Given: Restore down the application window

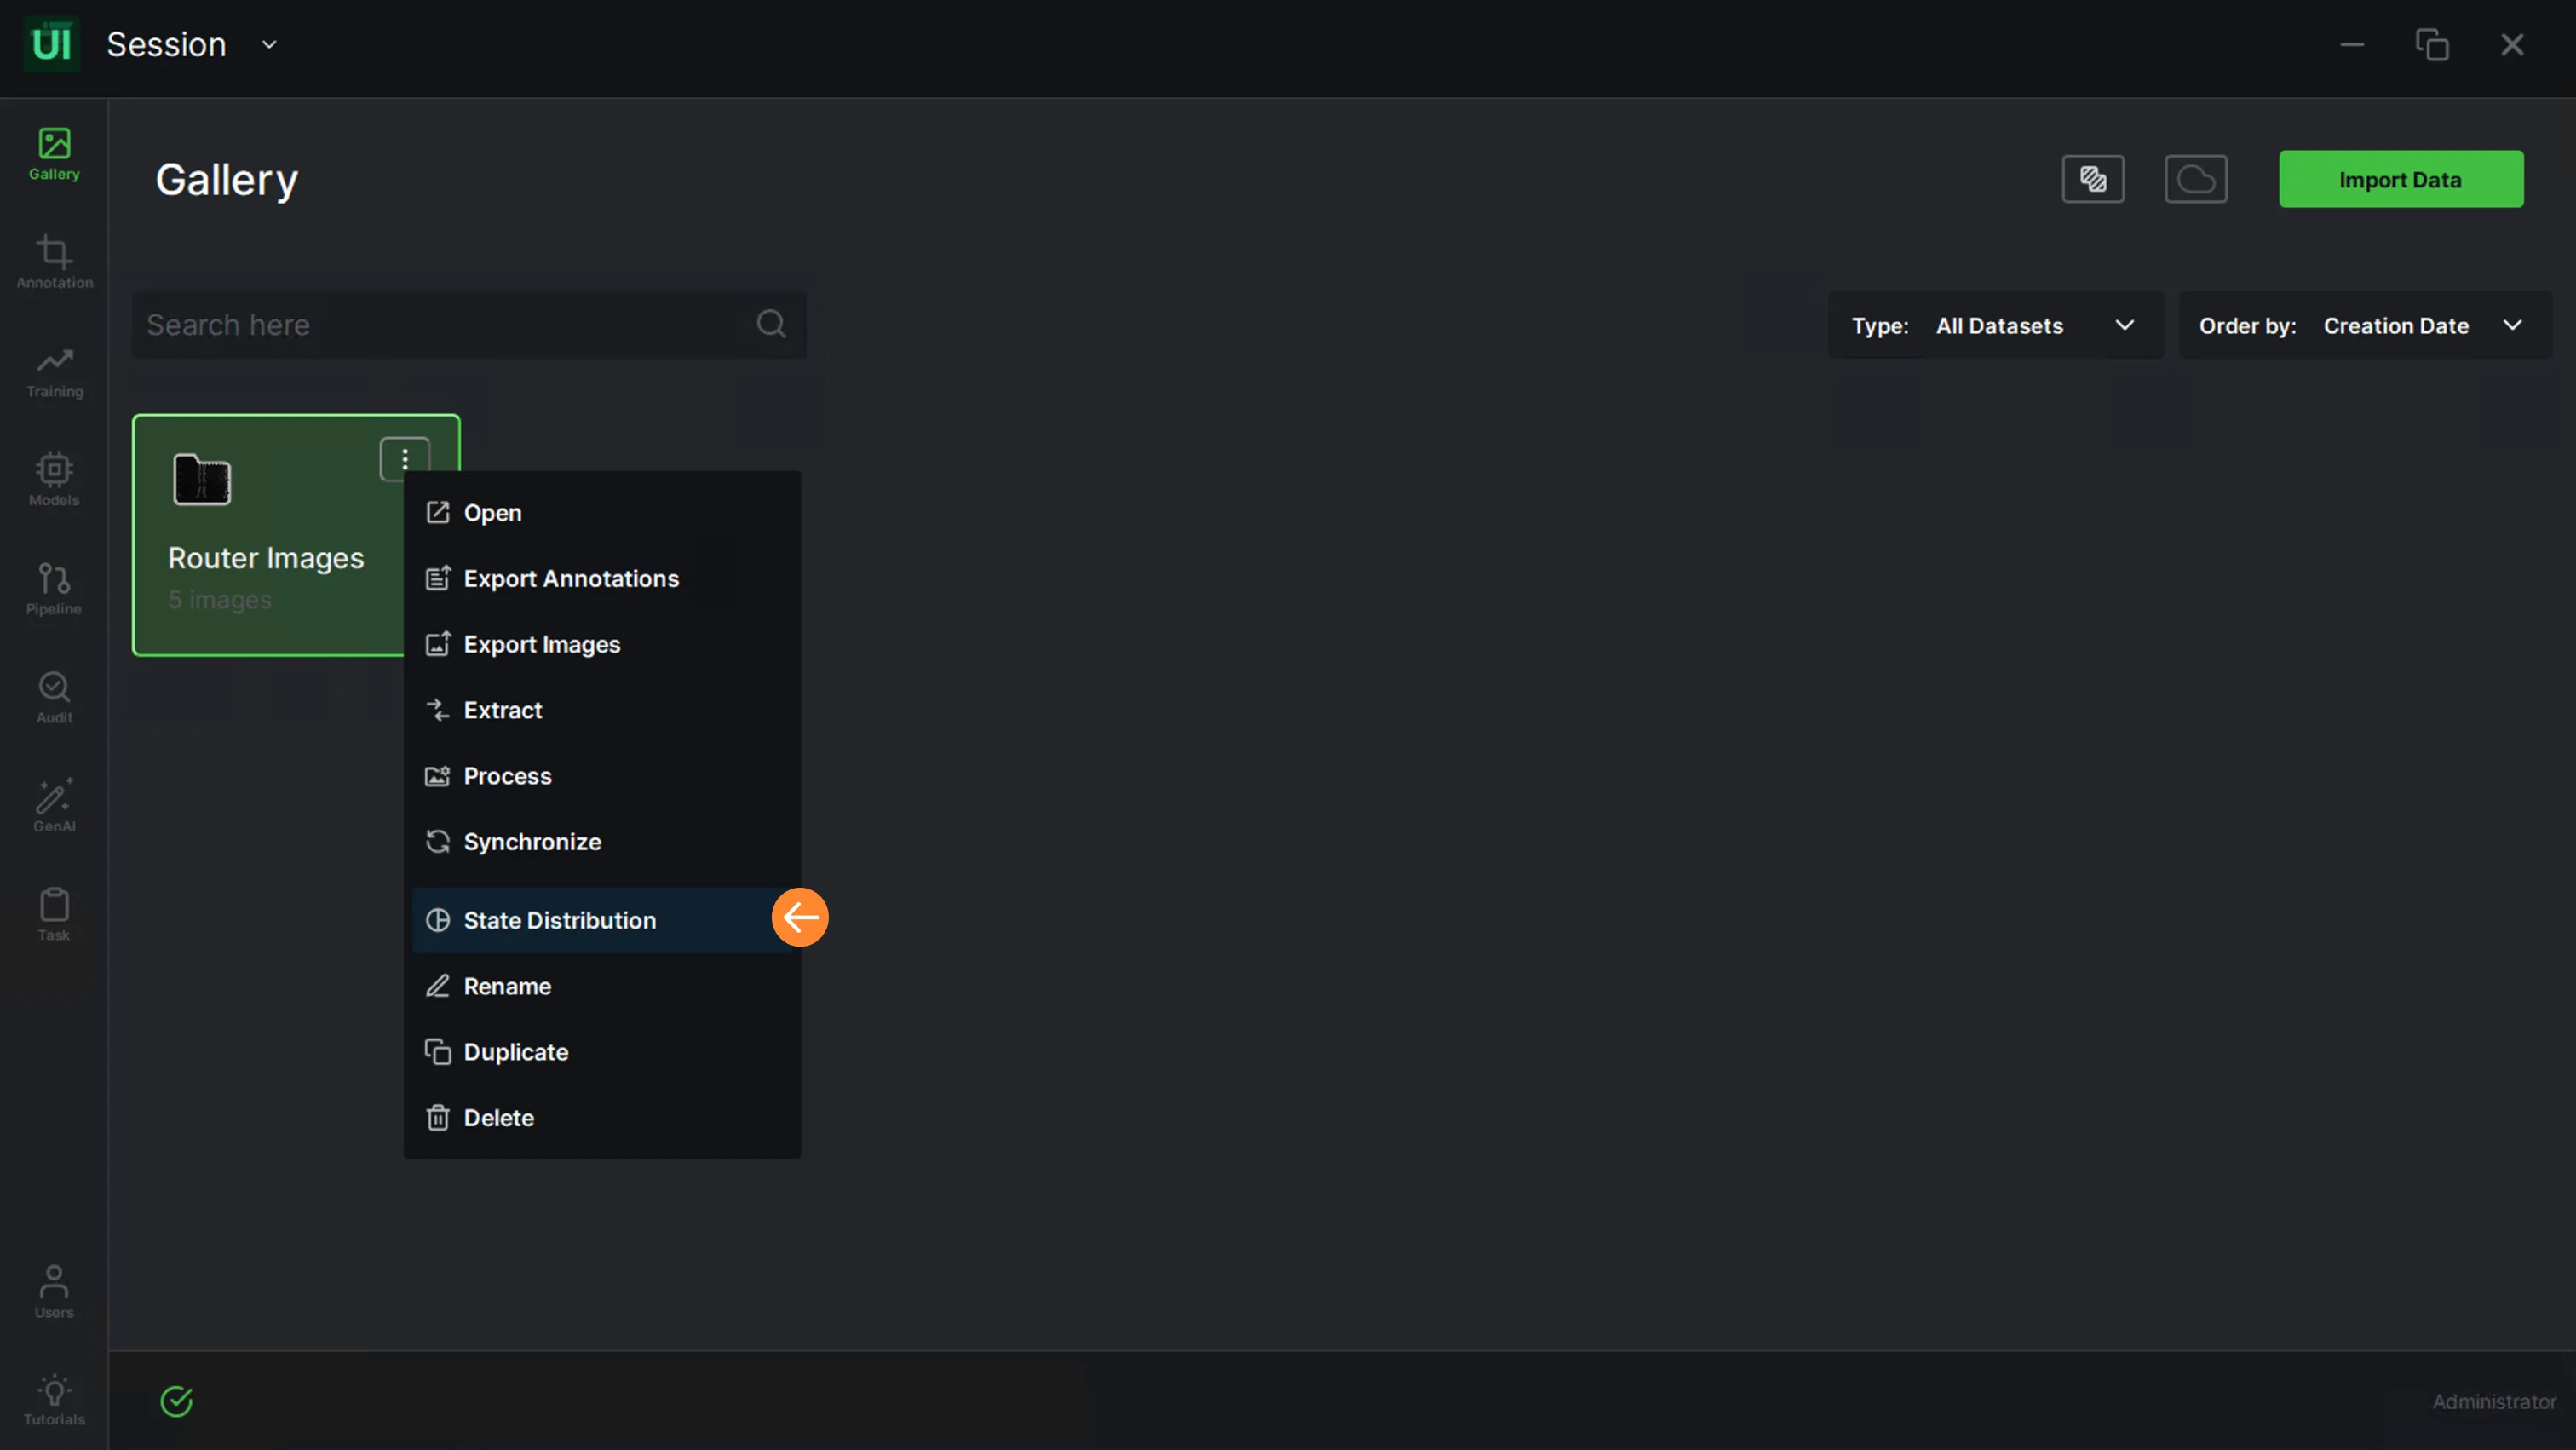Looking at the screenshot, I should [2432, 45].
